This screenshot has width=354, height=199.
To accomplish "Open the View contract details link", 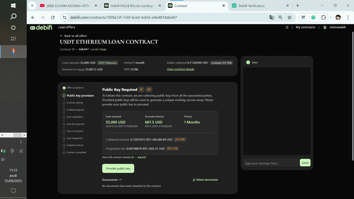I will (180, 69).
